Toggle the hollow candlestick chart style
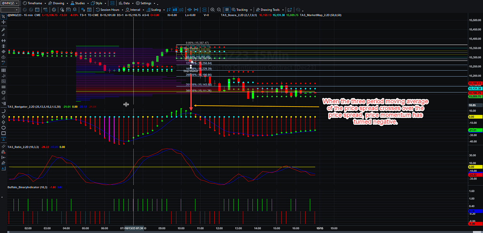The height and width of the screenshot is (233, 483). (182, 10)
